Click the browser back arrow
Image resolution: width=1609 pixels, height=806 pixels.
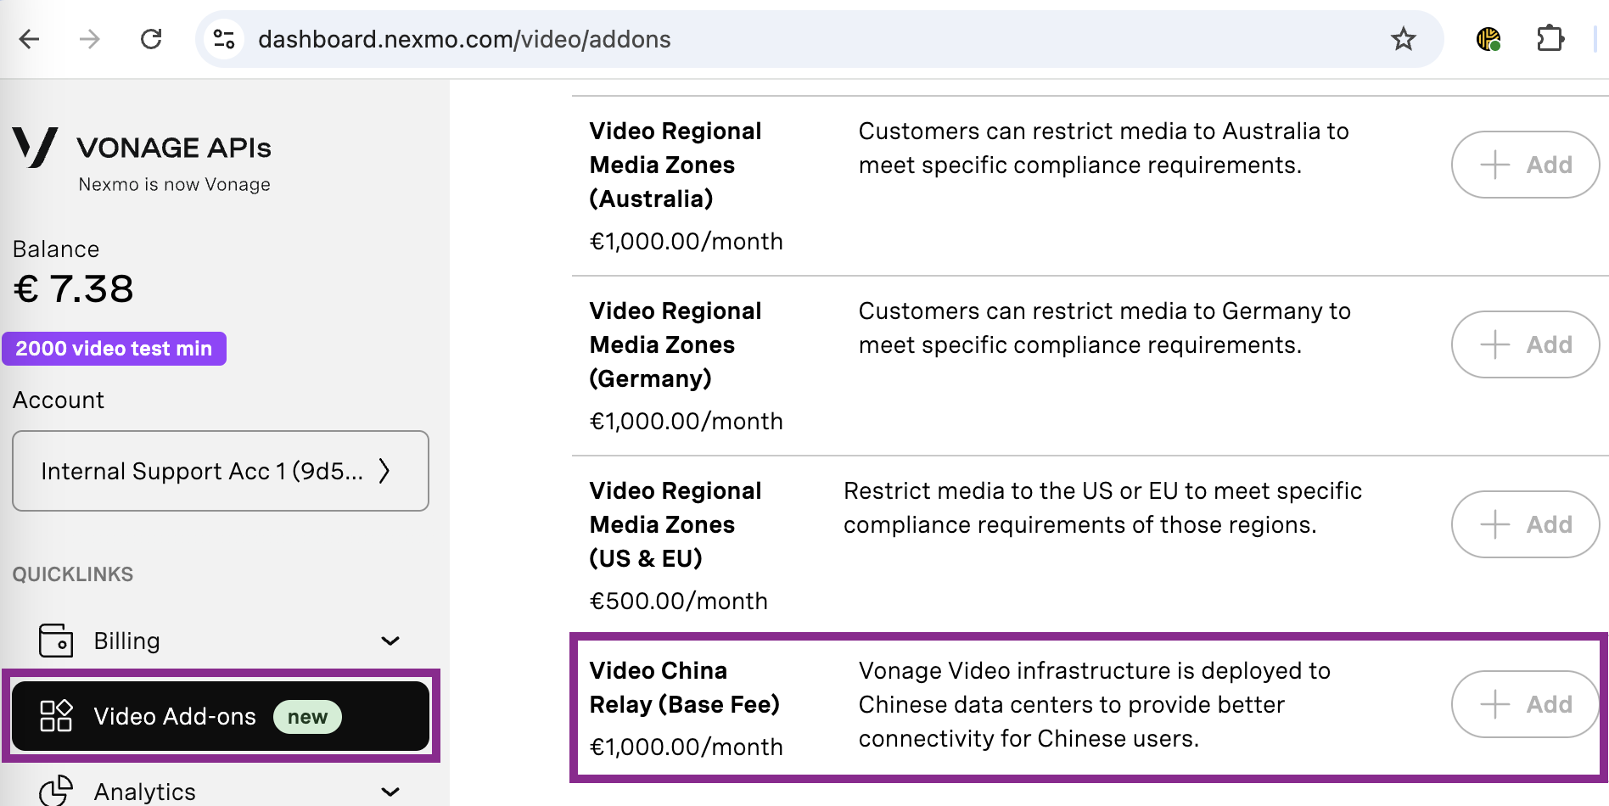[x=30, y=39]
